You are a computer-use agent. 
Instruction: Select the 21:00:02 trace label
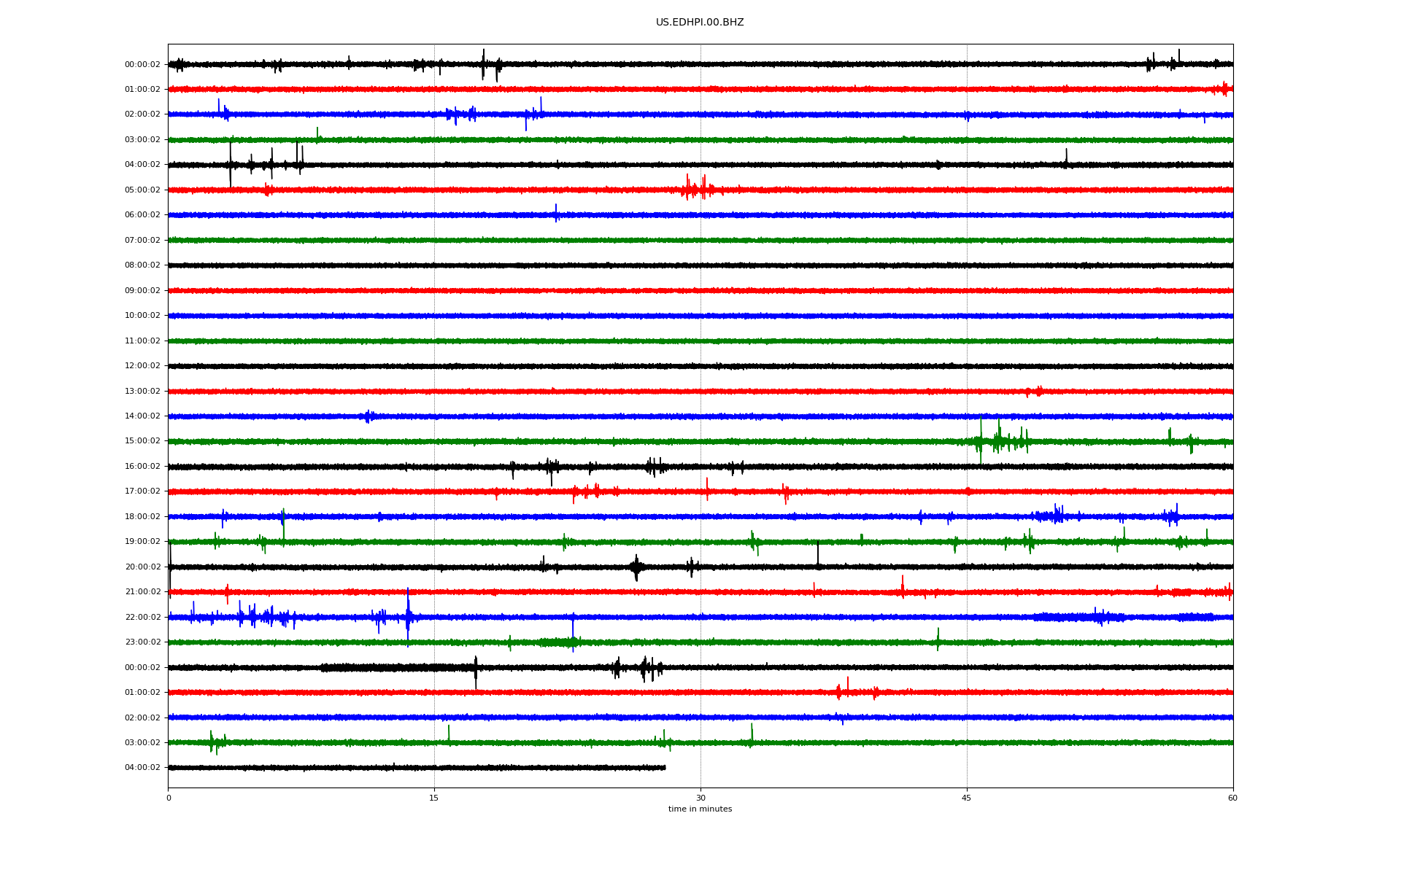point(142,592)
